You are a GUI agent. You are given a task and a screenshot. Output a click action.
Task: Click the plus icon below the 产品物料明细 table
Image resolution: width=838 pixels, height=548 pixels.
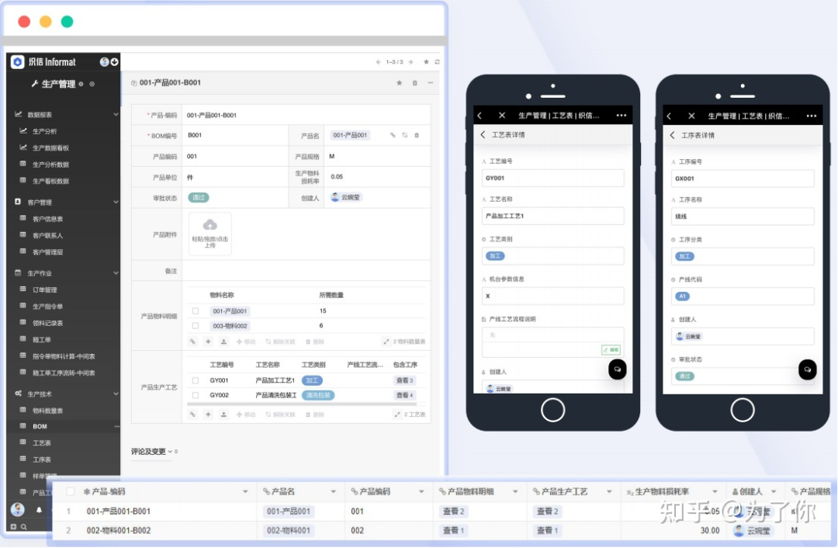pyautogui.click(x=208, y=342)
